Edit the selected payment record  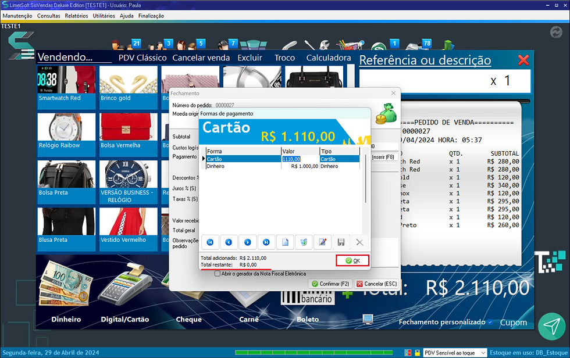click(x=322, y=242)
